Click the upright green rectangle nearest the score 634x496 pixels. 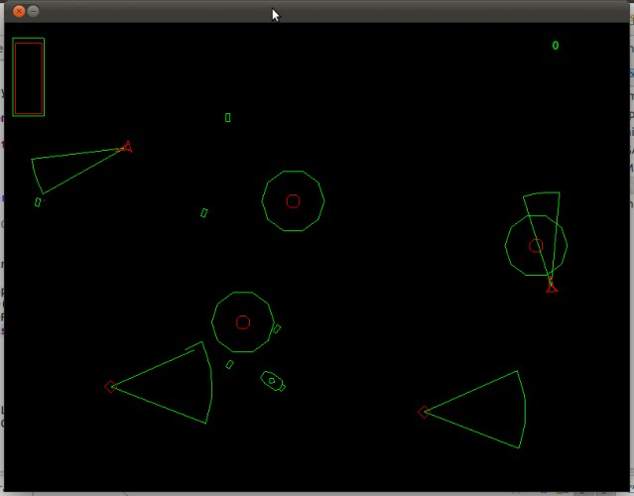pos(227,118)
